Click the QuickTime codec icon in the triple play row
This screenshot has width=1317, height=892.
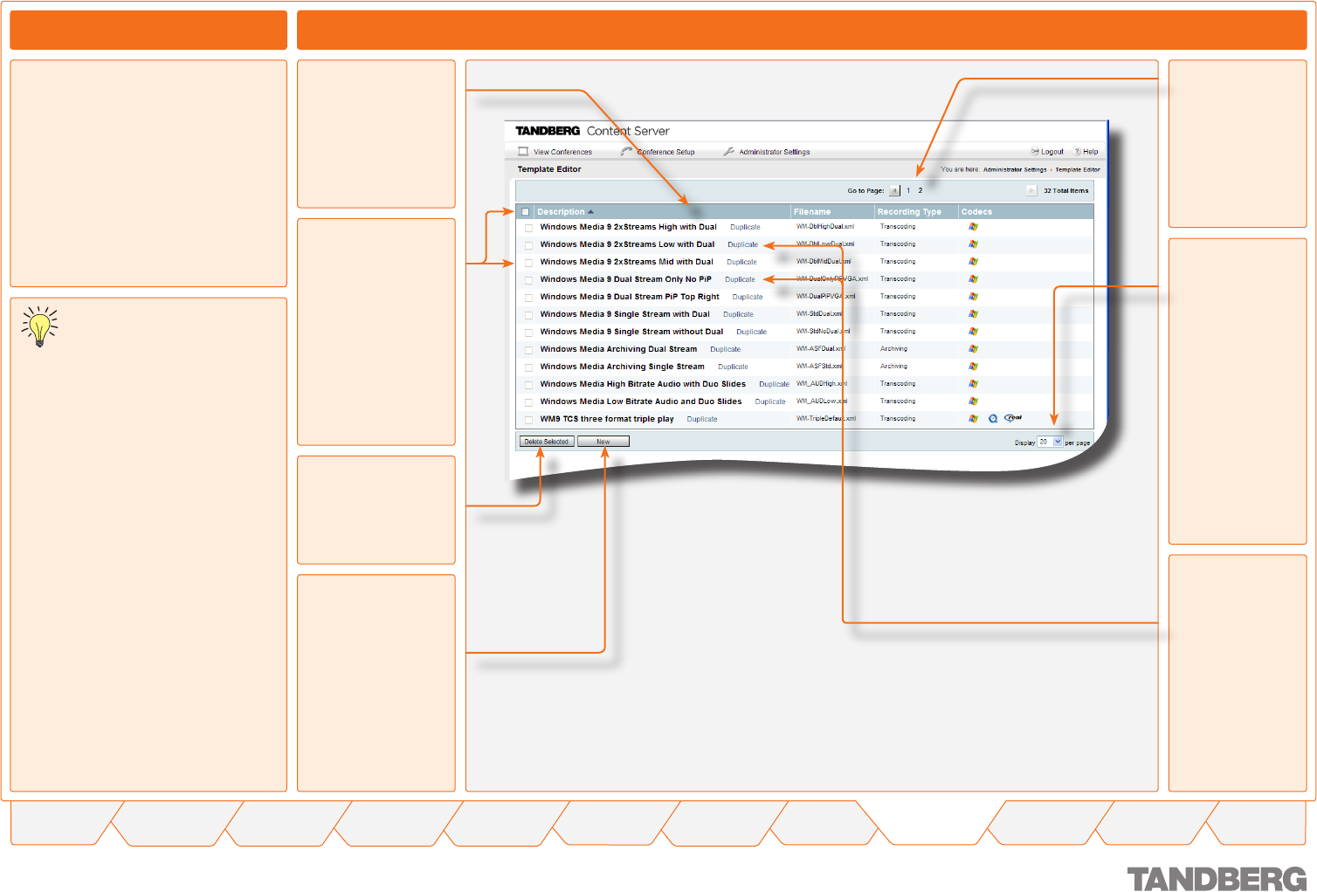pyautogui.click(x=993, y=419)
